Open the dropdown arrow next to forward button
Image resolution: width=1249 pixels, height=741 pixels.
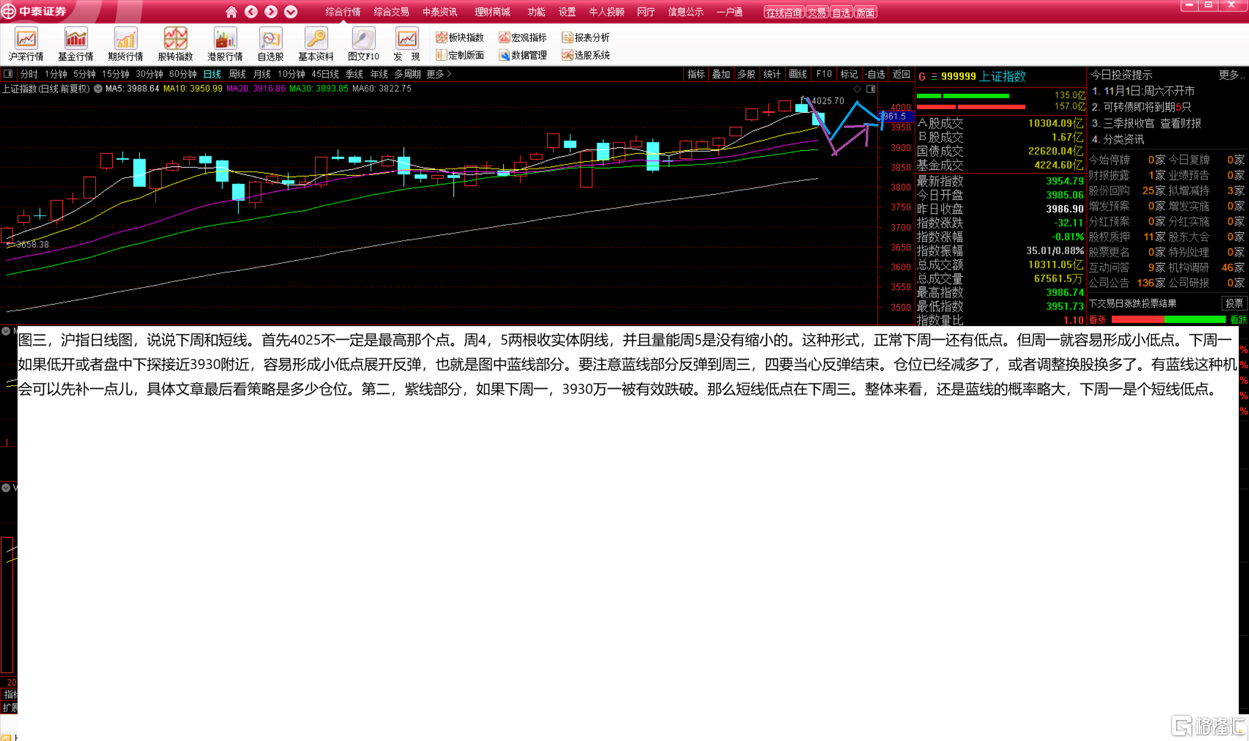(x=290, y=12)
